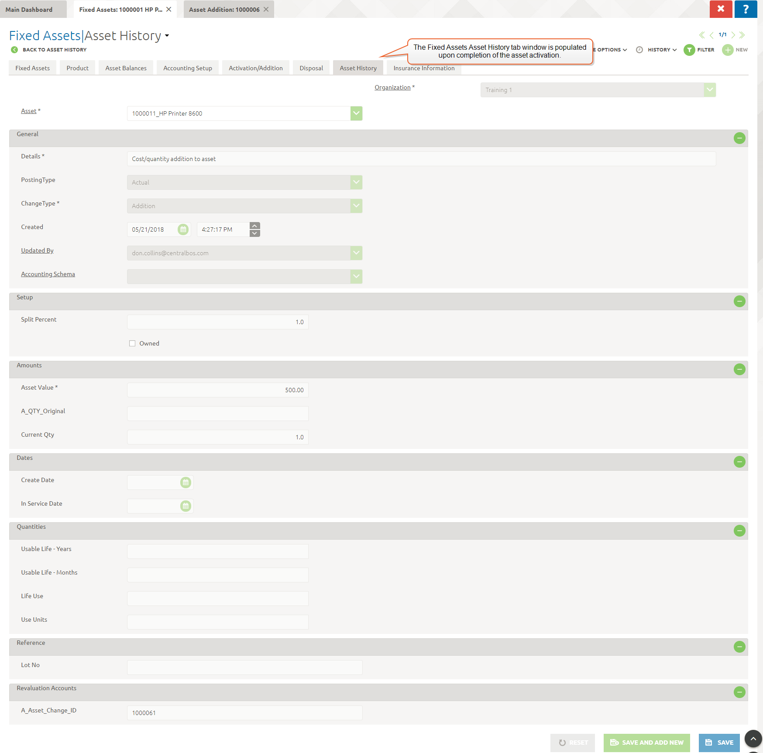Click the New record plus icon
The height and width of the screenshot is (753, 763).
727,50
